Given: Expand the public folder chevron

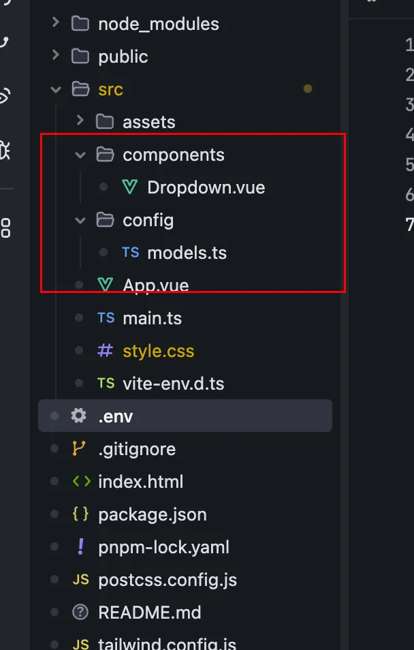Looking at the screenshot, I should 56,57.
